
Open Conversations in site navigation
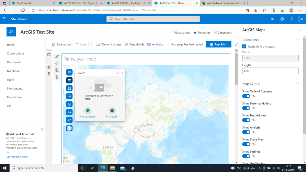click(x=16, y=53)
